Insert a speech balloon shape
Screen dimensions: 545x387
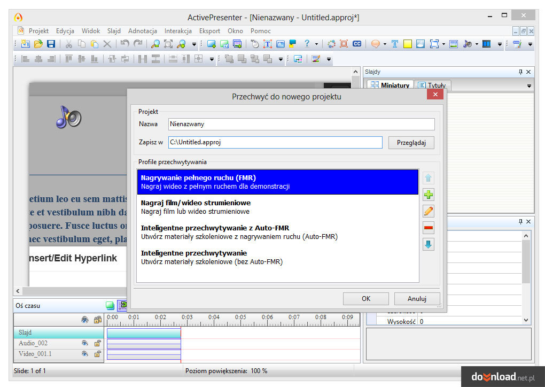click(x=375, y=44)
